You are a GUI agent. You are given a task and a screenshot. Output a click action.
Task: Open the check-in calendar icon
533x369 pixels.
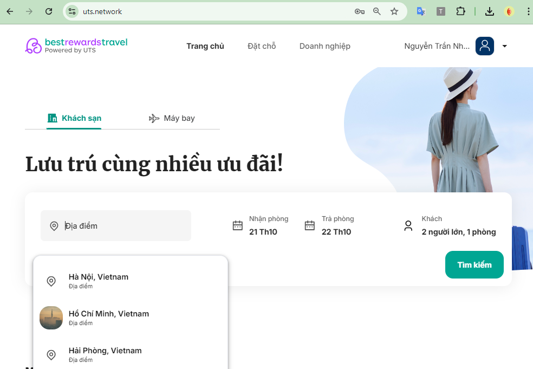pyautogui.click(x=238, y=225)
